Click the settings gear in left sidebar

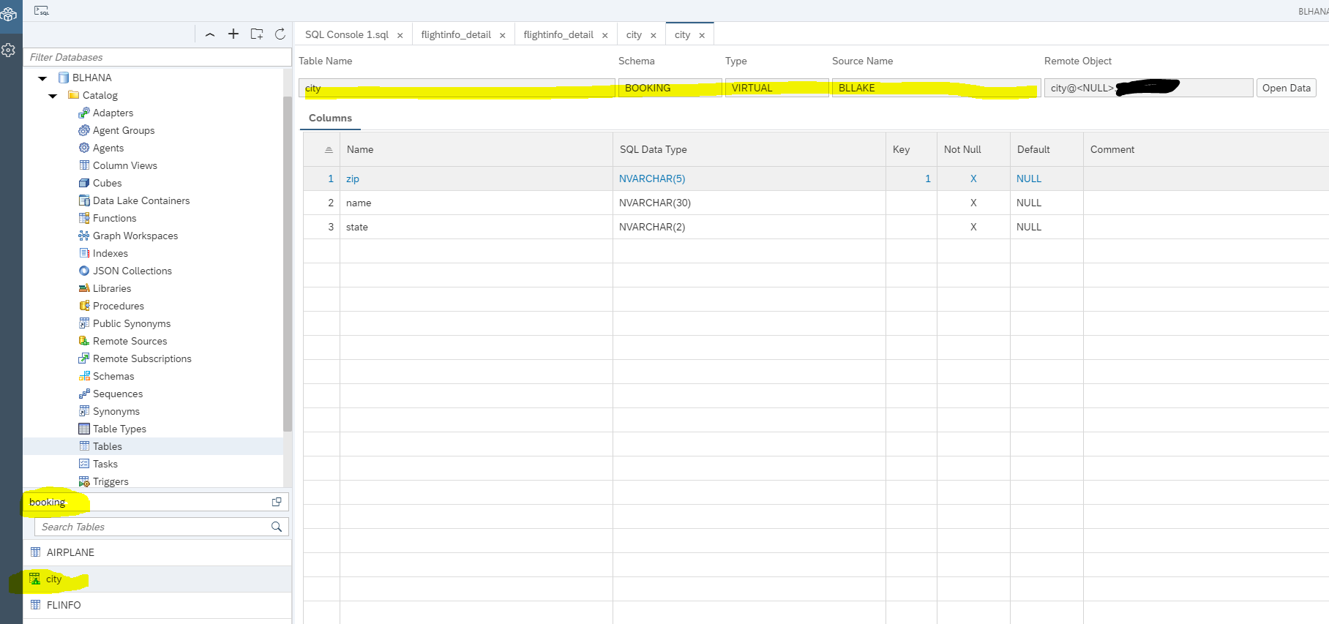coord(9,50)
